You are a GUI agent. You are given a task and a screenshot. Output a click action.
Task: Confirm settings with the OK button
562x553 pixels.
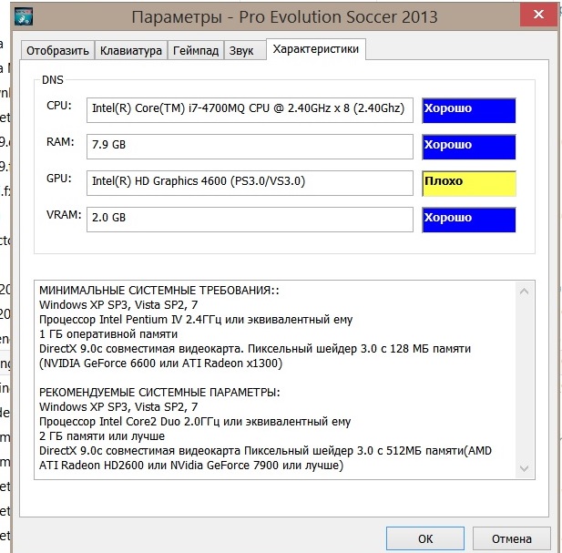425,538
